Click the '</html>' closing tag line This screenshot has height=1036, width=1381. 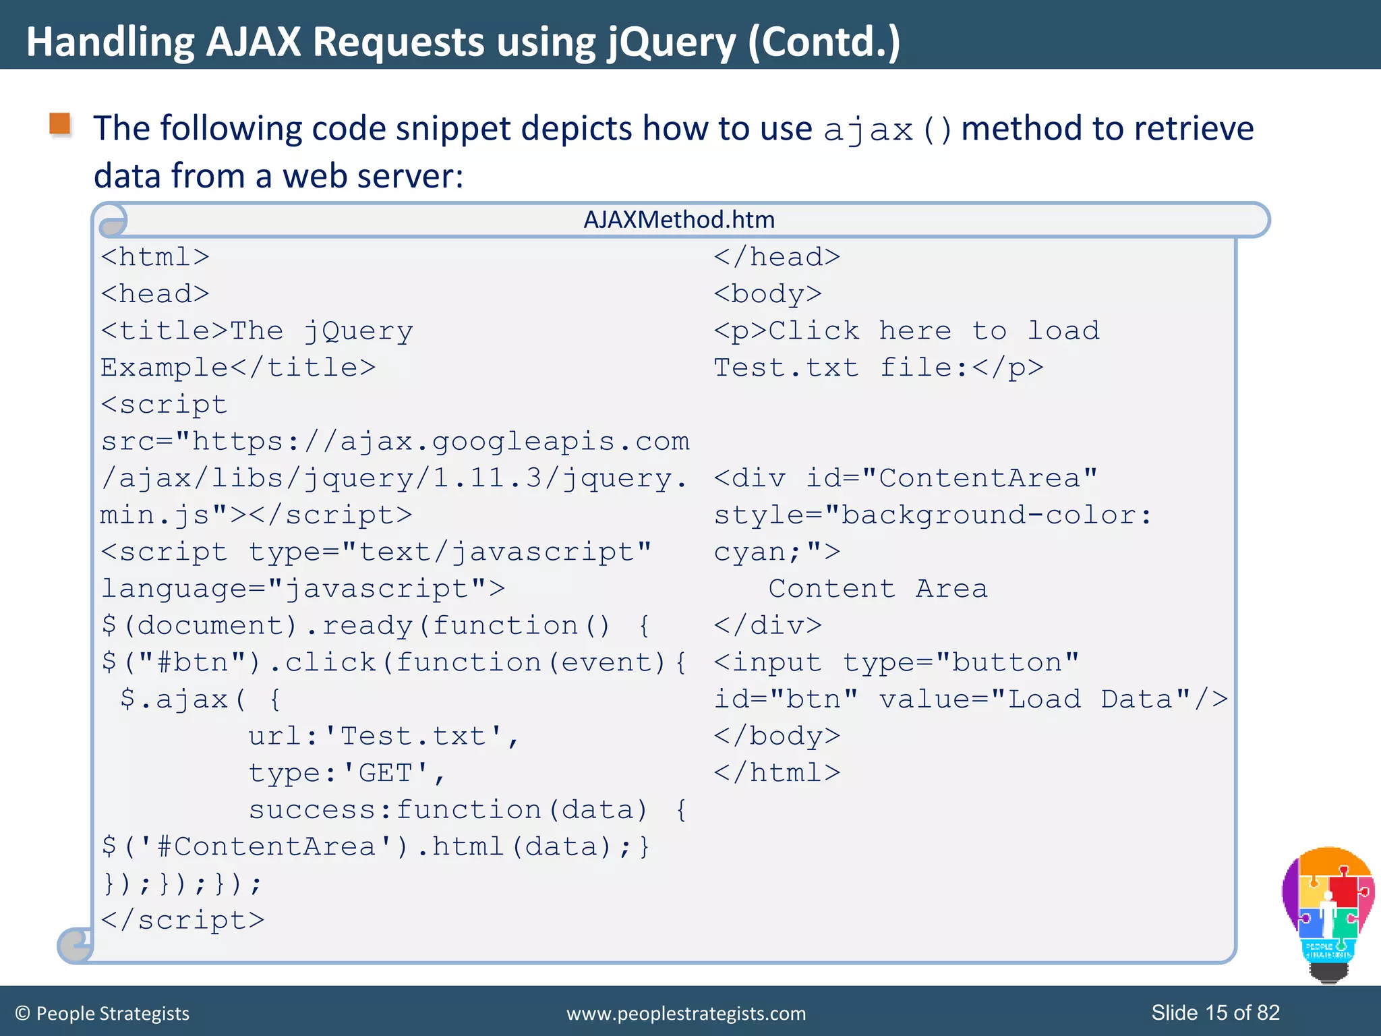777,773
